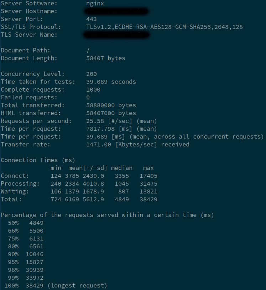Select the Concurrency Level value 200

92,74
